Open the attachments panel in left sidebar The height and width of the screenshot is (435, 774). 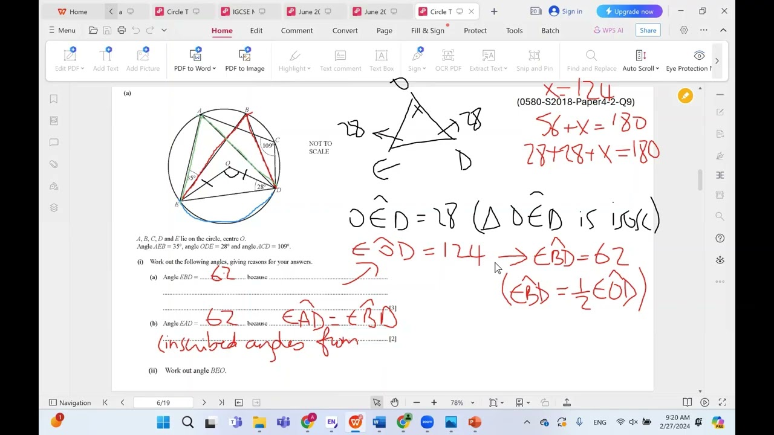pos(54,164)
